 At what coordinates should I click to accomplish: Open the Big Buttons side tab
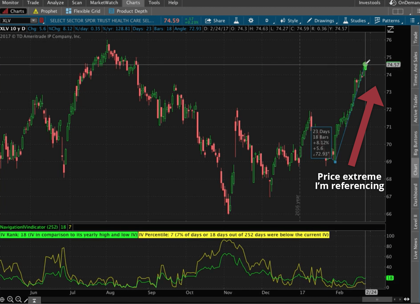pyautogui.click(x=415, y=143)
